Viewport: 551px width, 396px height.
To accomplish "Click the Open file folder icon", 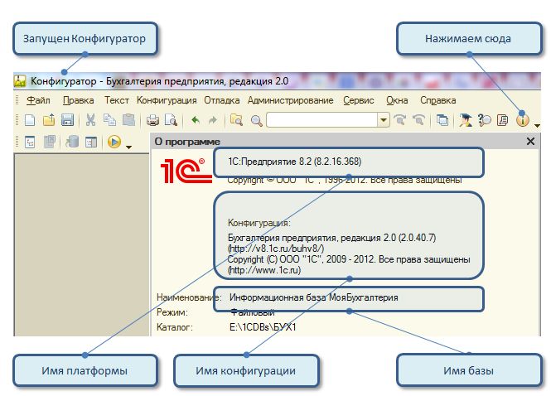I will [x=49, y=120].
